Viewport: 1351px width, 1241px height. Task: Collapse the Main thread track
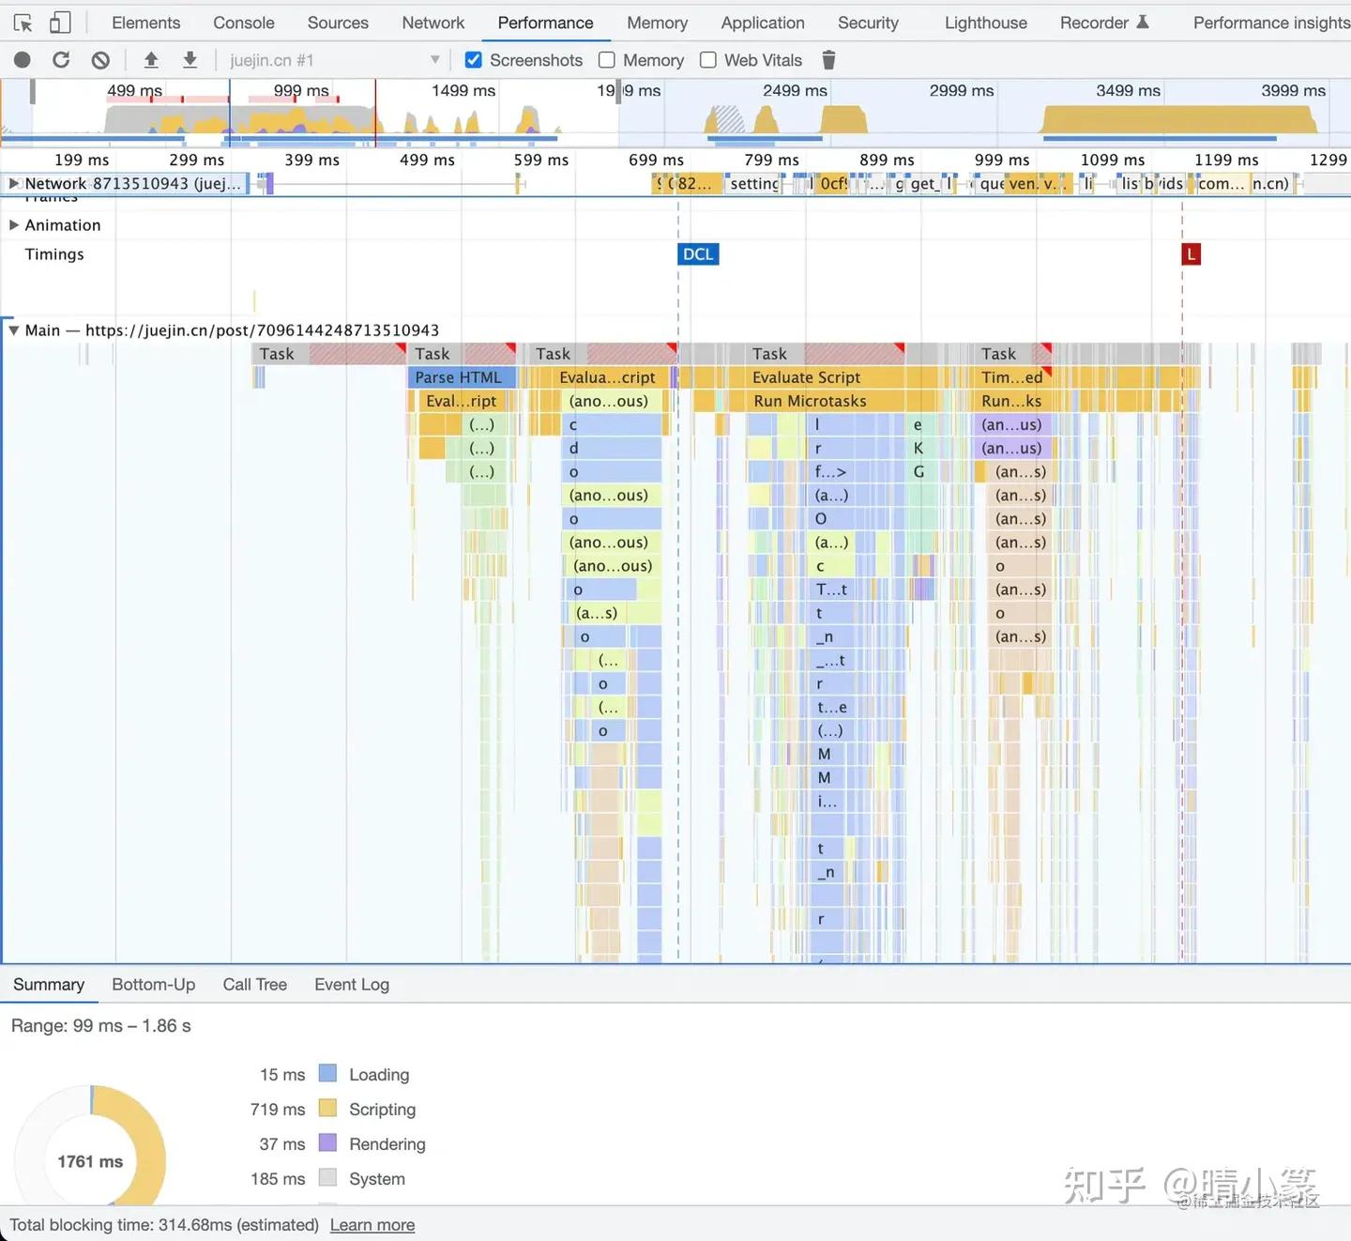click(x=13, y=330)
